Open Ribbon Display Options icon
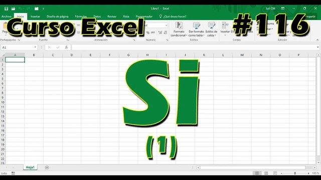The image size is (321, 180). (283, 8)
